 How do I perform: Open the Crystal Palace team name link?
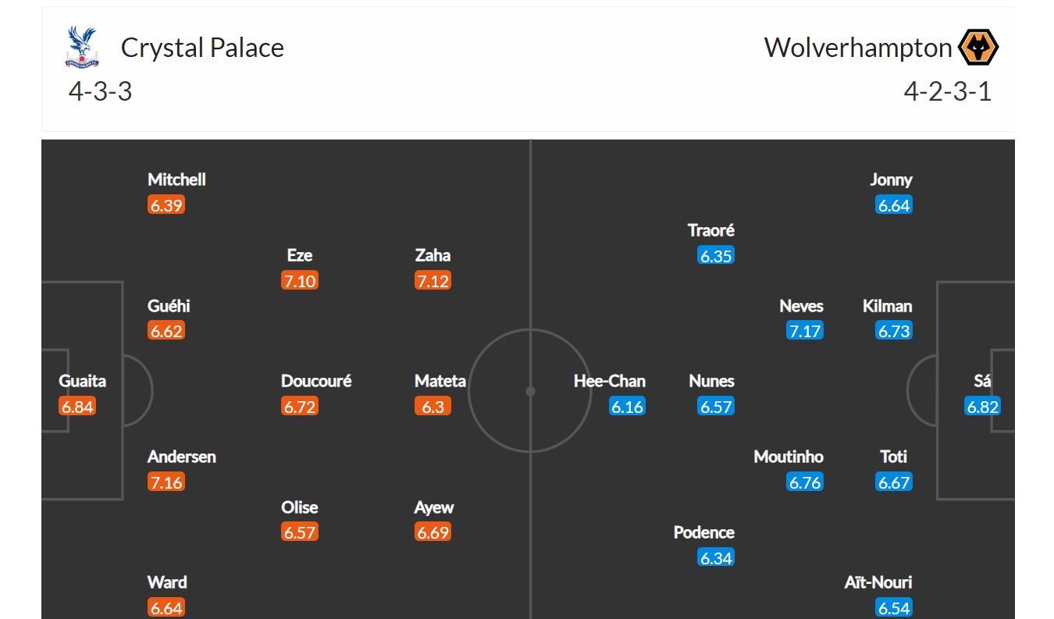point(202,48)
